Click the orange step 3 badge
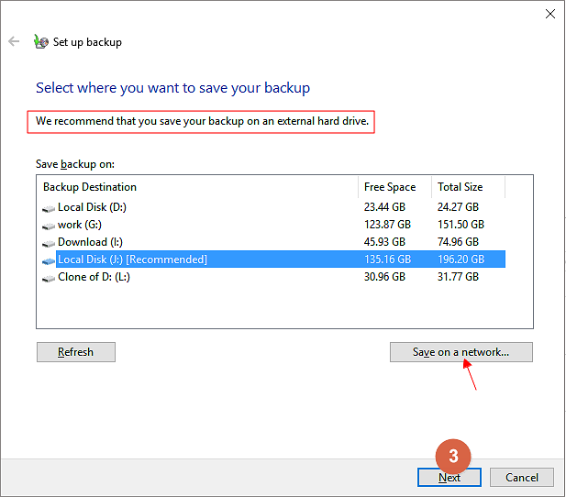 453,456
